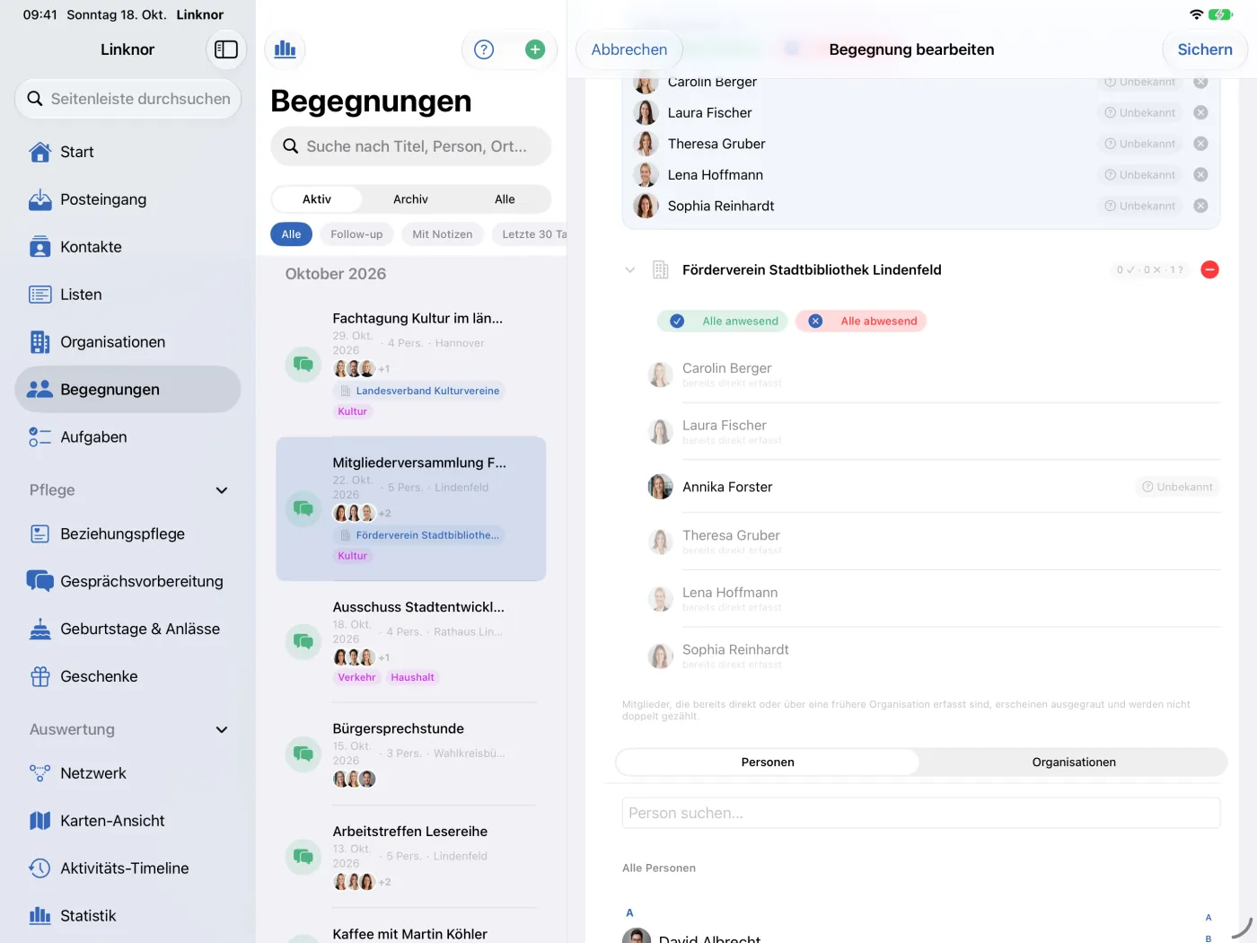
Task: Filter encounters by Follow-up
Action: pyautogui.click(x=356, y=234)
